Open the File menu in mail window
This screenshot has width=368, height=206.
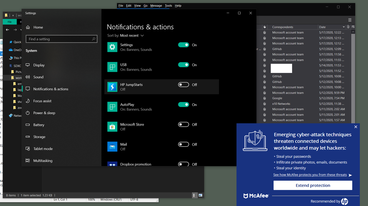121,5
